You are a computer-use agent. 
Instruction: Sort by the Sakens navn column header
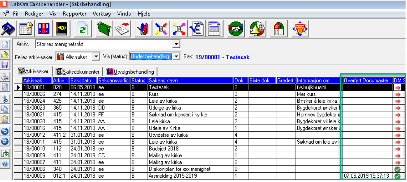tap(191, 81)
